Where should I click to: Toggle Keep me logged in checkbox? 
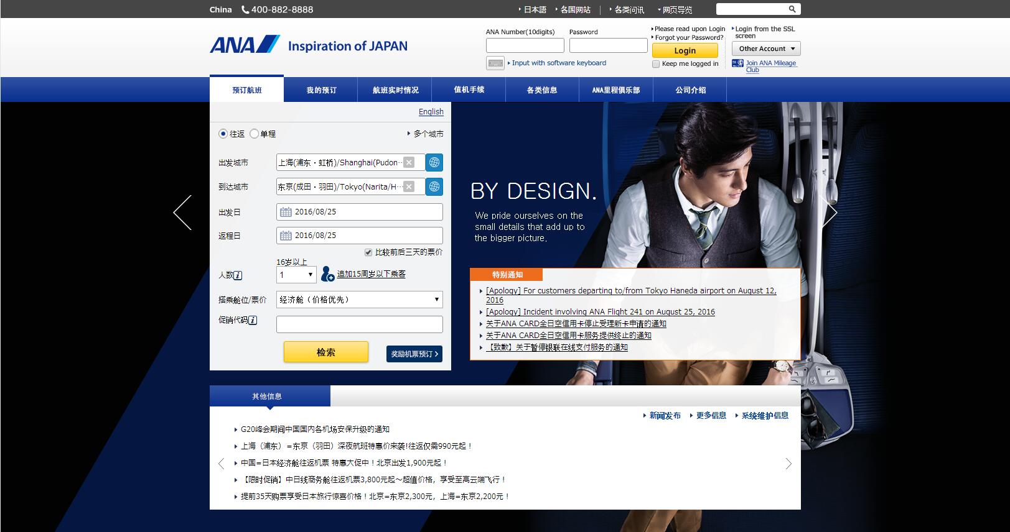click(656, 64)
